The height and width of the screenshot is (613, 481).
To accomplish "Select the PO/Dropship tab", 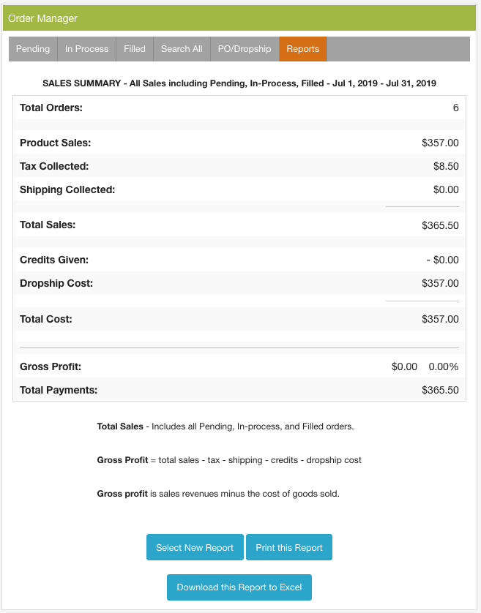I will point(245,49).
